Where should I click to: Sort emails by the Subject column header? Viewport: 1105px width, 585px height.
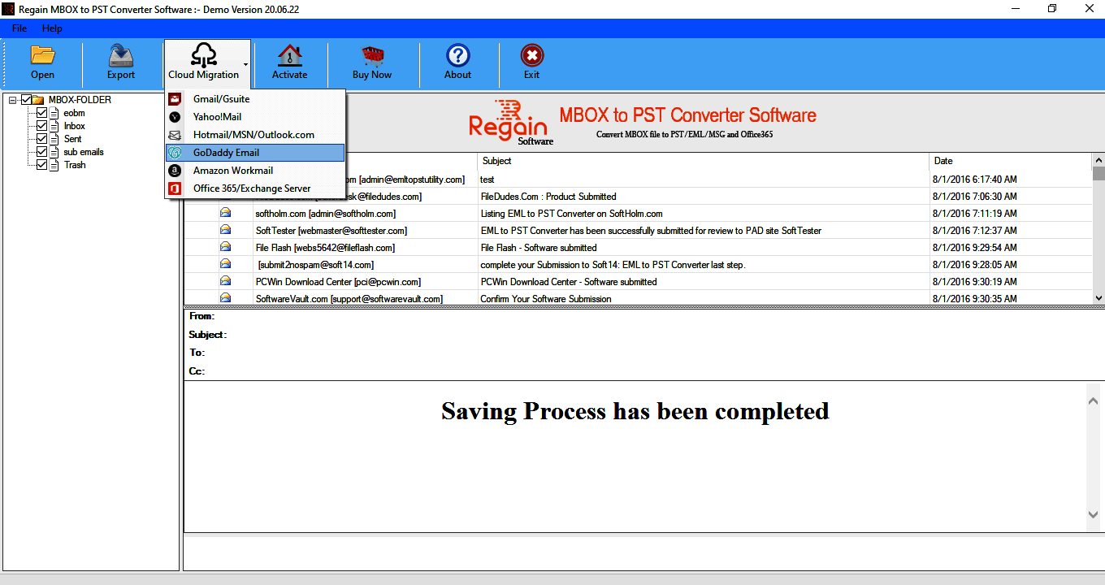[703, 161]
